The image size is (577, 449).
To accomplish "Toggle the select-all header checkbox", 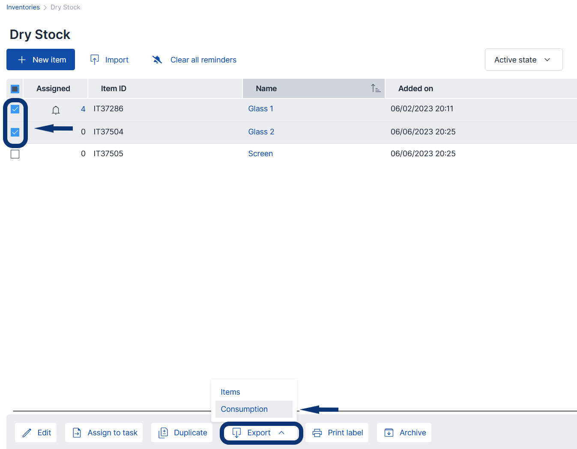I will coord(15,89).
